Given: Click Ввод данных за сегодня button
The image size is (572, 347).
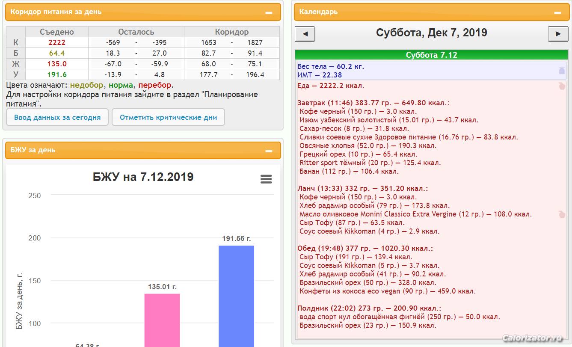Looking at the screenshot, I should pos(57,117).
